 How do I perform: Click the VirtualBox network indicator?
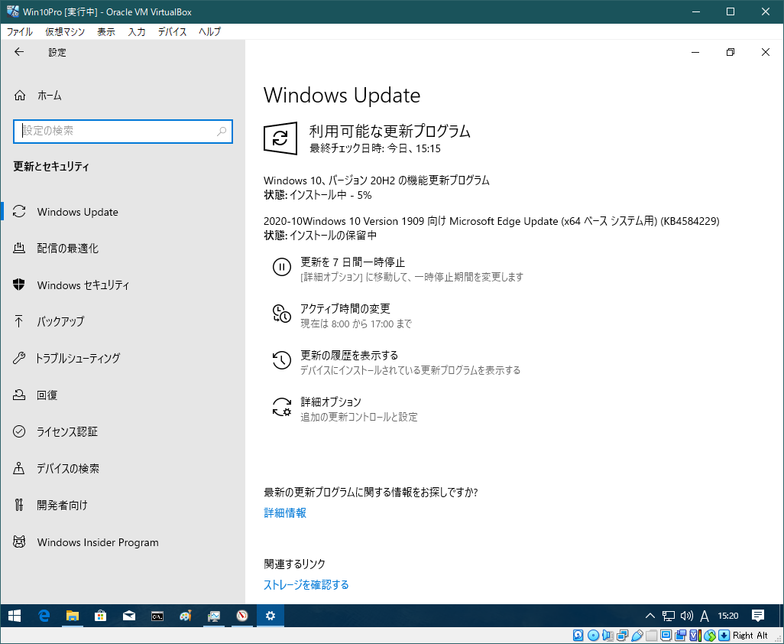622,636
